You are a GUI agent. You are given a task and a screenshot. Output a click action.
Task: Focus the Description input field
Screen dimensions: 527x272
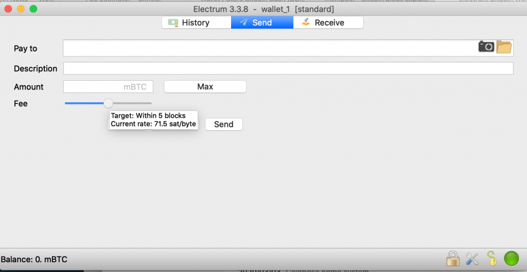point(288,68)
